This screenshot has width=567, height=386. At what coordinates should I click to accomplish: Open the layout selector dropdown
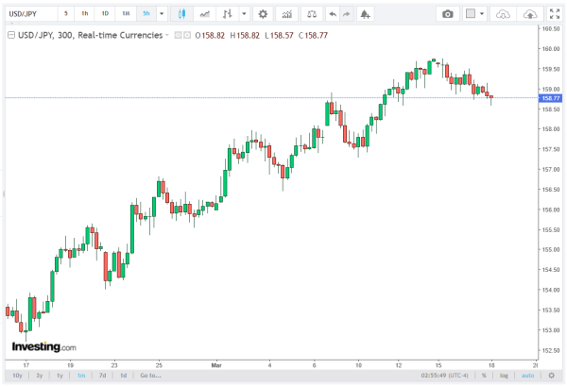[x=484, y=14]
